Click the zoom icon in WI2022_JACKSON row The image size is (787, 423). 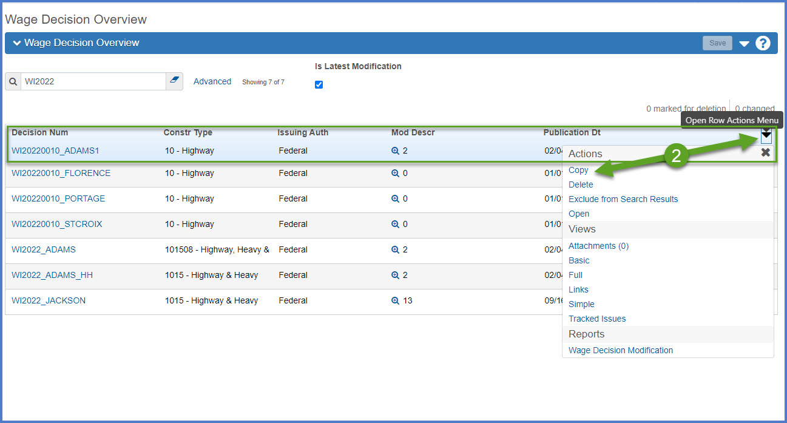395,300
